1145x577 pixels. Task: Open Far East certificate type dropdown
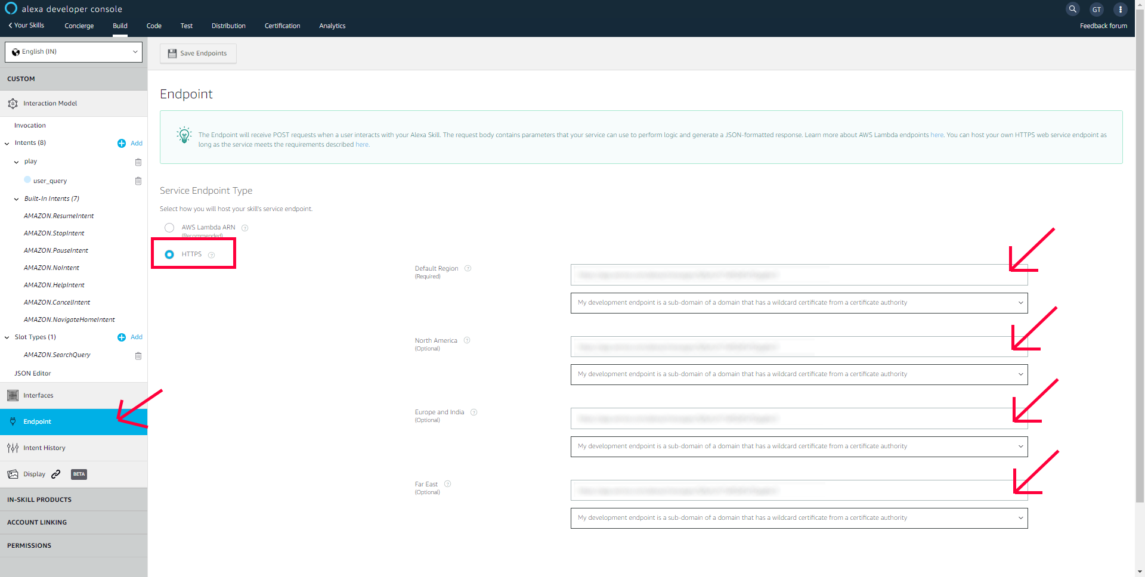(x=799, y=518)
